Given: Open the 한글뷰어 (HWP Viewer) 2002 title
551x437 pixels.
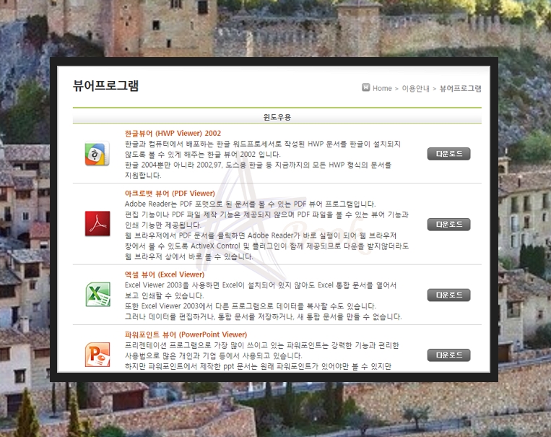Looking at the screenshot, I should (173, 133).
